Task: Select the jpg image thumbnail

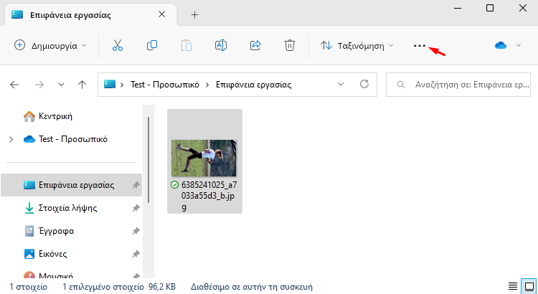Action: click(204, 158)
